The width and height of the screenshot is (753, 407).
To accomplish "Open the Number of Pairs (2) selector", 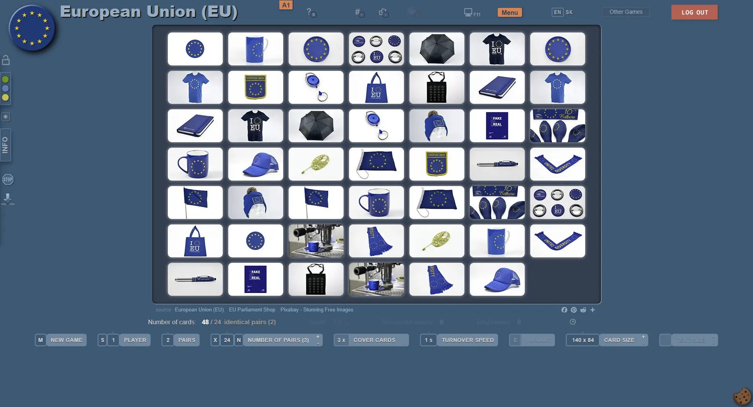I will tap(278, 340).
